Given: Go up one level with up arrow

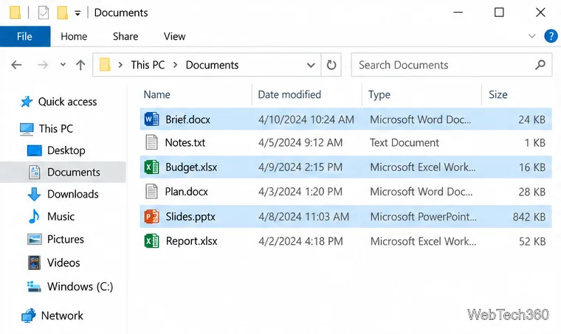Looking at the screenshot, I should click(80, 65).
